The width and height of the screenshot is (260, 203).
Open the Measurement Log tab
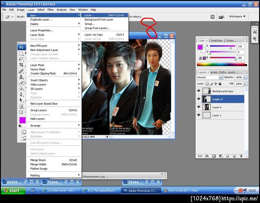94,176
